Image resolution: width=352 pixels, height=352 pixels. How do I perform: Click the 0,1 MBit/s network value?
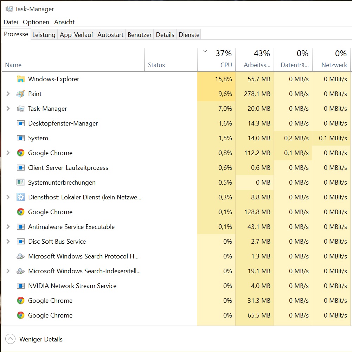coord(333,138)
